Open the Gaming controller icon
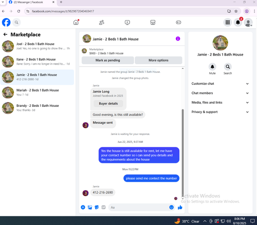Viewport: 257px width, 225px height. pos(178,23)
